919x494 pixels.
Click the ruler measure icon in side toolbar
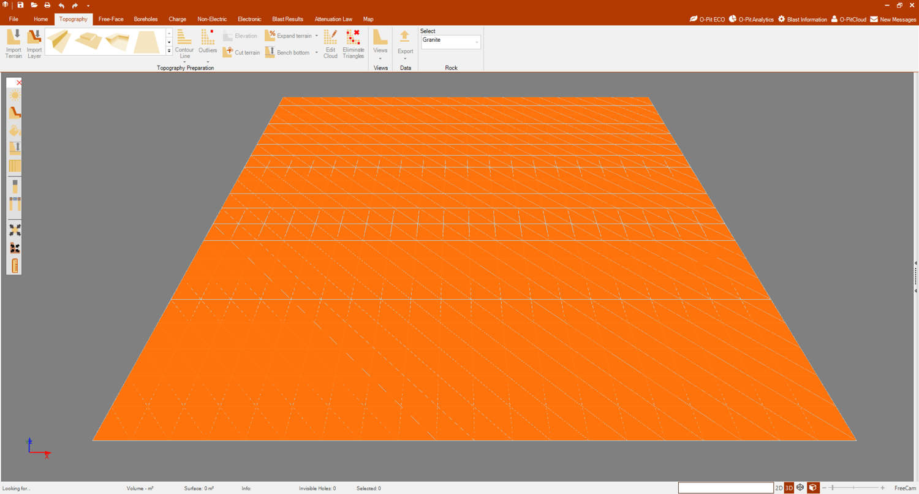click(x=15, y=265)
